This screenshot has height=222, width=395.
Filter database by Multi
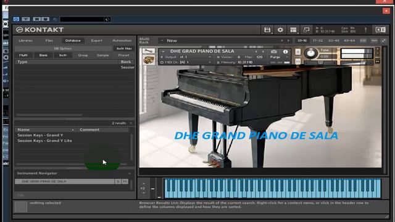click(x=23, y=55)
